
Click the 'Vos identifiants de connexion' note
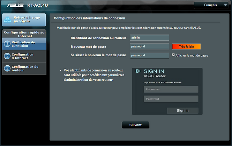click(94, 75)
